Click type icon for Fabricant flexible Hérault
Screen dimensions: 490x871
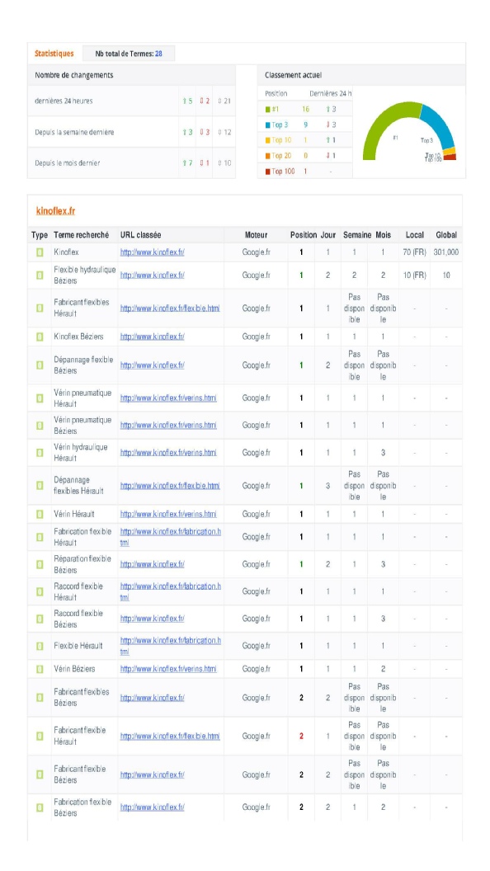click(x=40, y=736)
